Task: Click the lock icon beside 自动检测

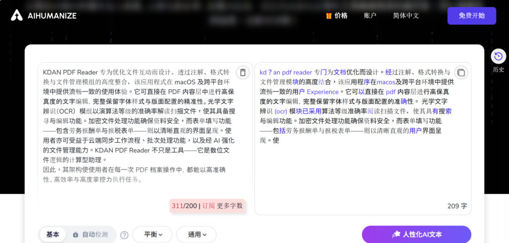Action: coord(76,235)
